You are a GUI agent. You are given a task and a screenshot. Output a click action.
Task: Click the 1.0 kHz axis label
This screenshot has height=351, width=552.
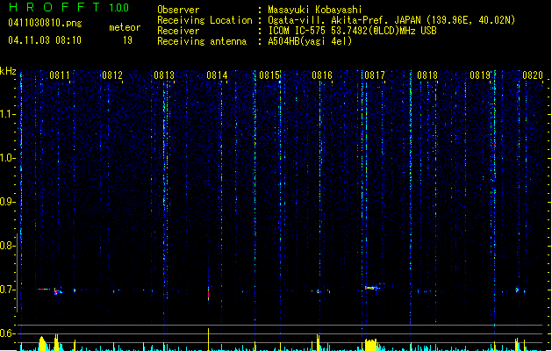[7, 158]
